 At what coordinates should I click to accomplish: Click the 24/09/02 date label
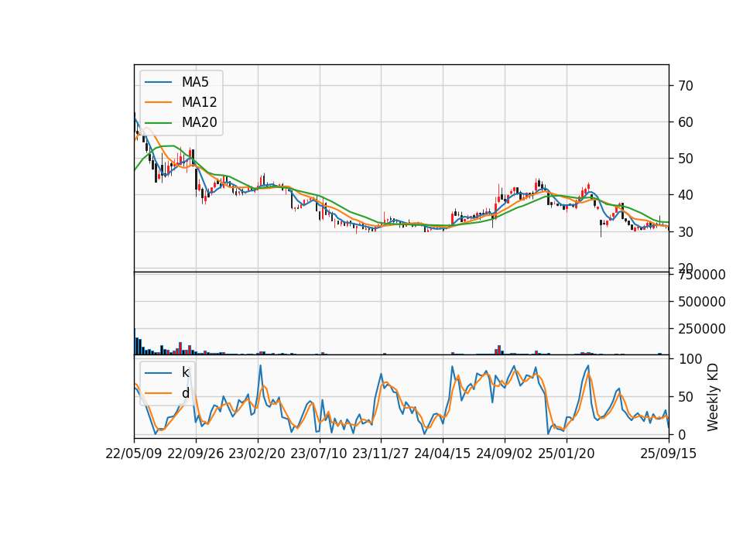click(x=504, y=454)
